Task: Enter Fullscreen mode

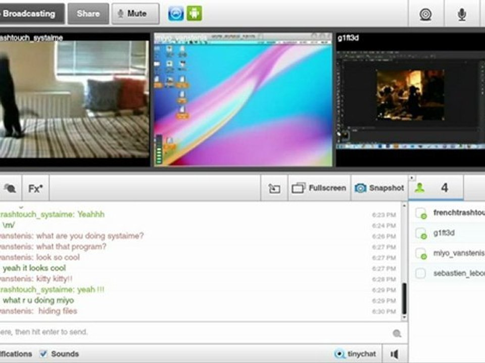Action: pos(319,188)
